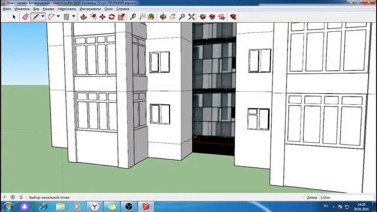Activate the Push/Pull tool

point(84,17)
